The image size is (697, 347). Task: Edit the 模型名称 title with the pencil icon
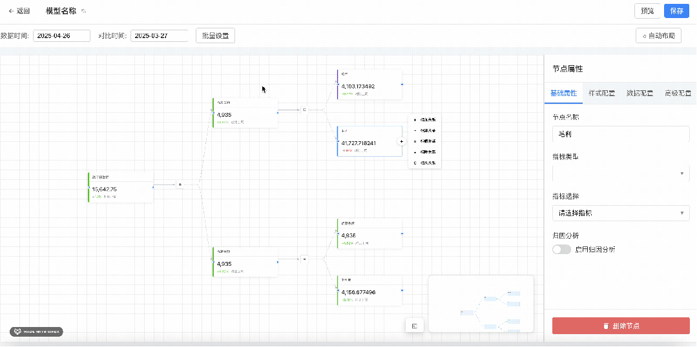[84, 11]
